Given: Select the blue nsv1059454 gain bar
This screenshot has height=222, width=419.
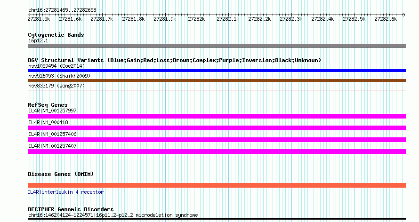Looking at the screenshot, I should coord(217,71).
